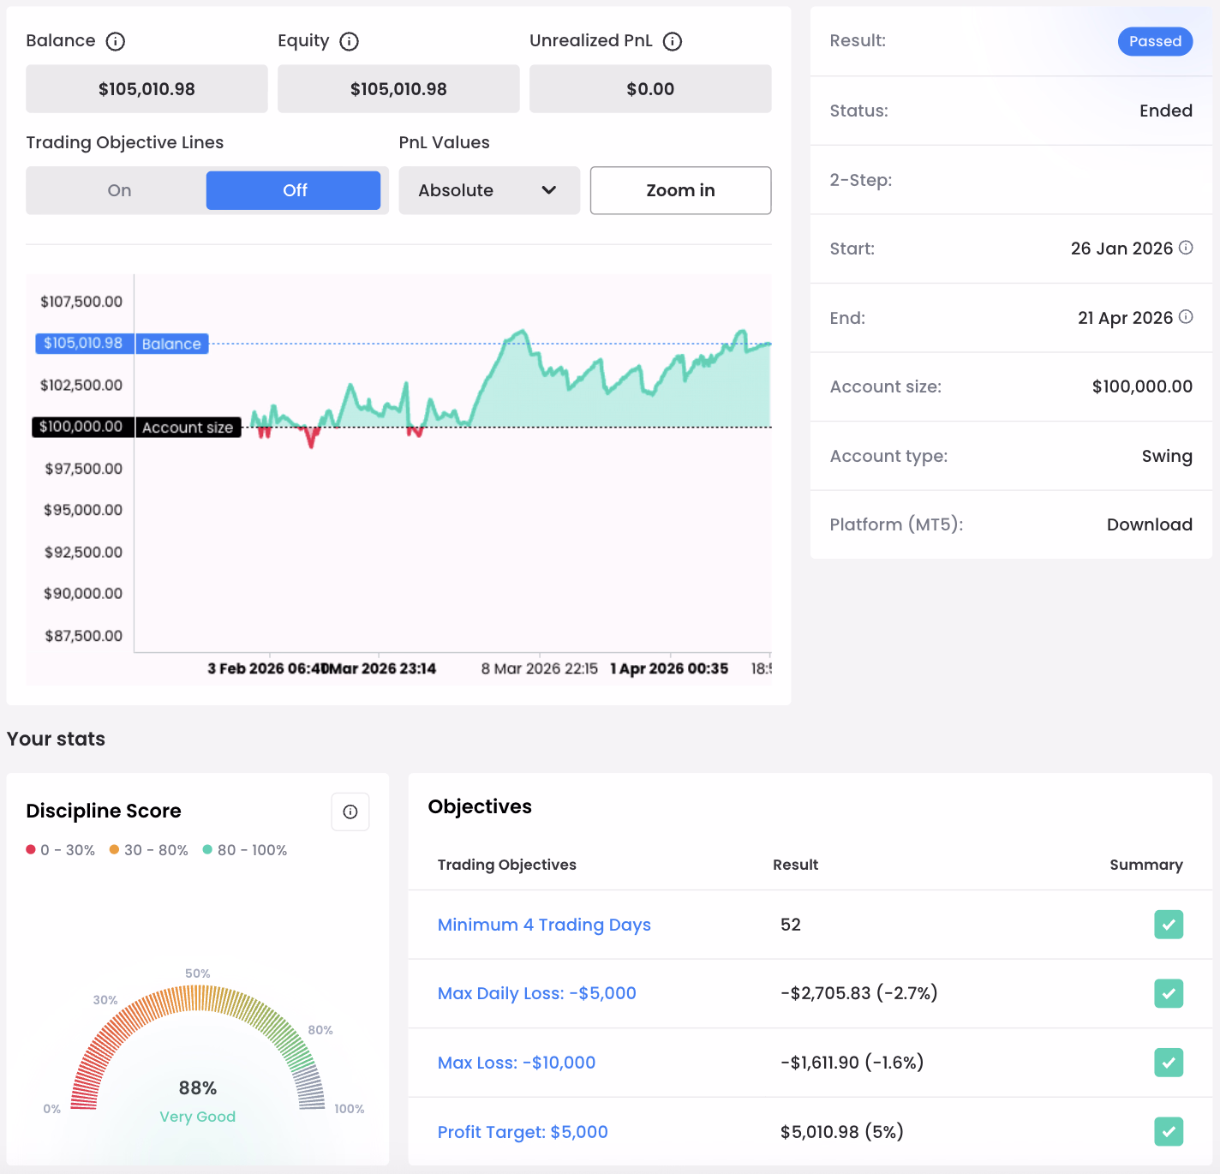Click the red 0 - 30% legend dot
Screen dimensions: 1220x1174
(x=31, y=849)
